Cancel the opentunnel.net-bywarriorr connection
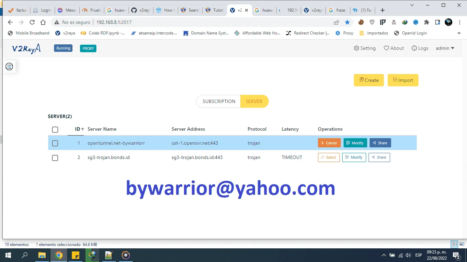Image resolution: width=467 pixels, height=262 pixels. (329, 143)
